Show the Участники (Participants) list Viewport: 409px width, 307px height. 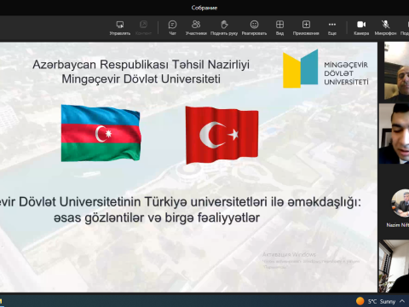point(196,28)
